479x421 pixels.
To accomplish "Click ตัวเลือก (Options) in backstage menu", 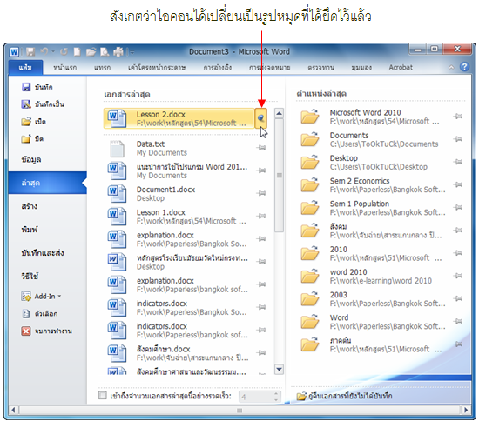I will [39, 314].
